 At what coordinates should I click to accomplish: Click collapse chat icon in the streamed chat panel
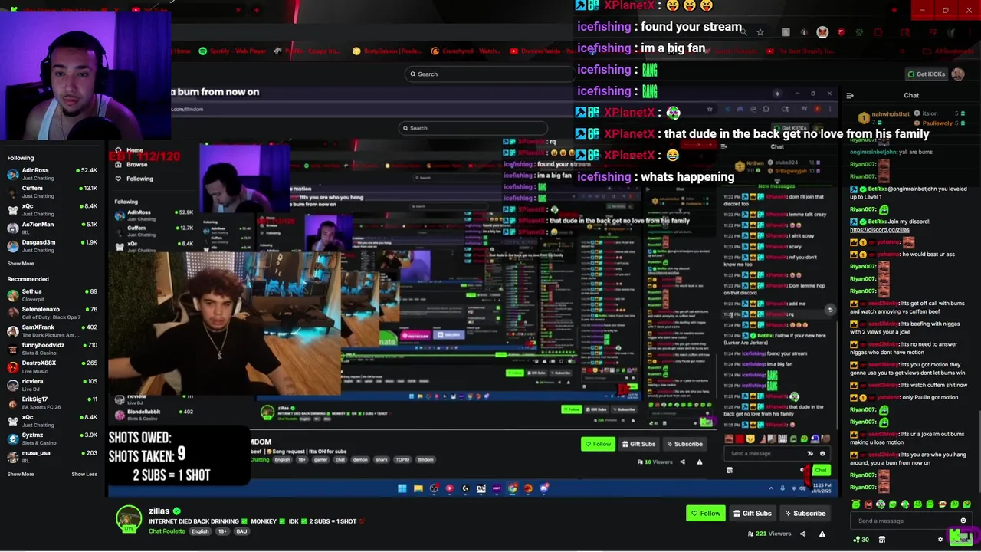723,146
